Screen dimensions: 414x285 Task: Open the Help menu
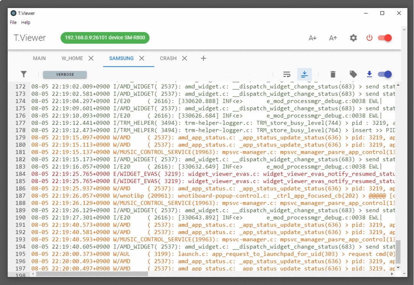click(26, 23)
